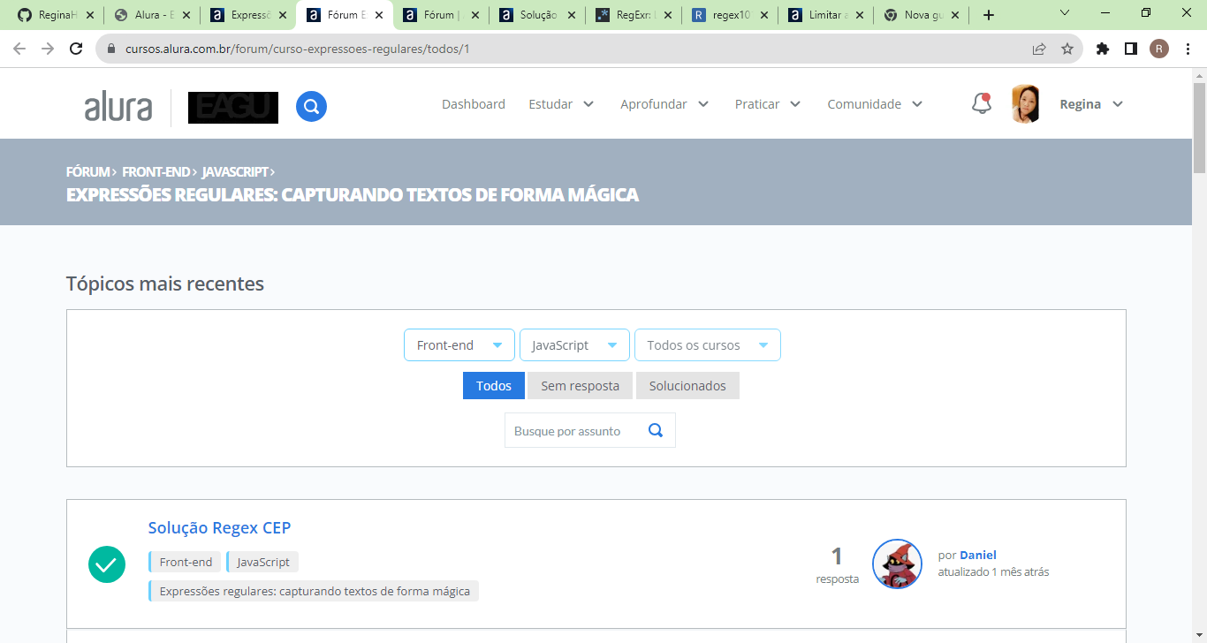The image size is (1207, 643).
Task: Click the share page icon in address bar
Action: 1039,49
